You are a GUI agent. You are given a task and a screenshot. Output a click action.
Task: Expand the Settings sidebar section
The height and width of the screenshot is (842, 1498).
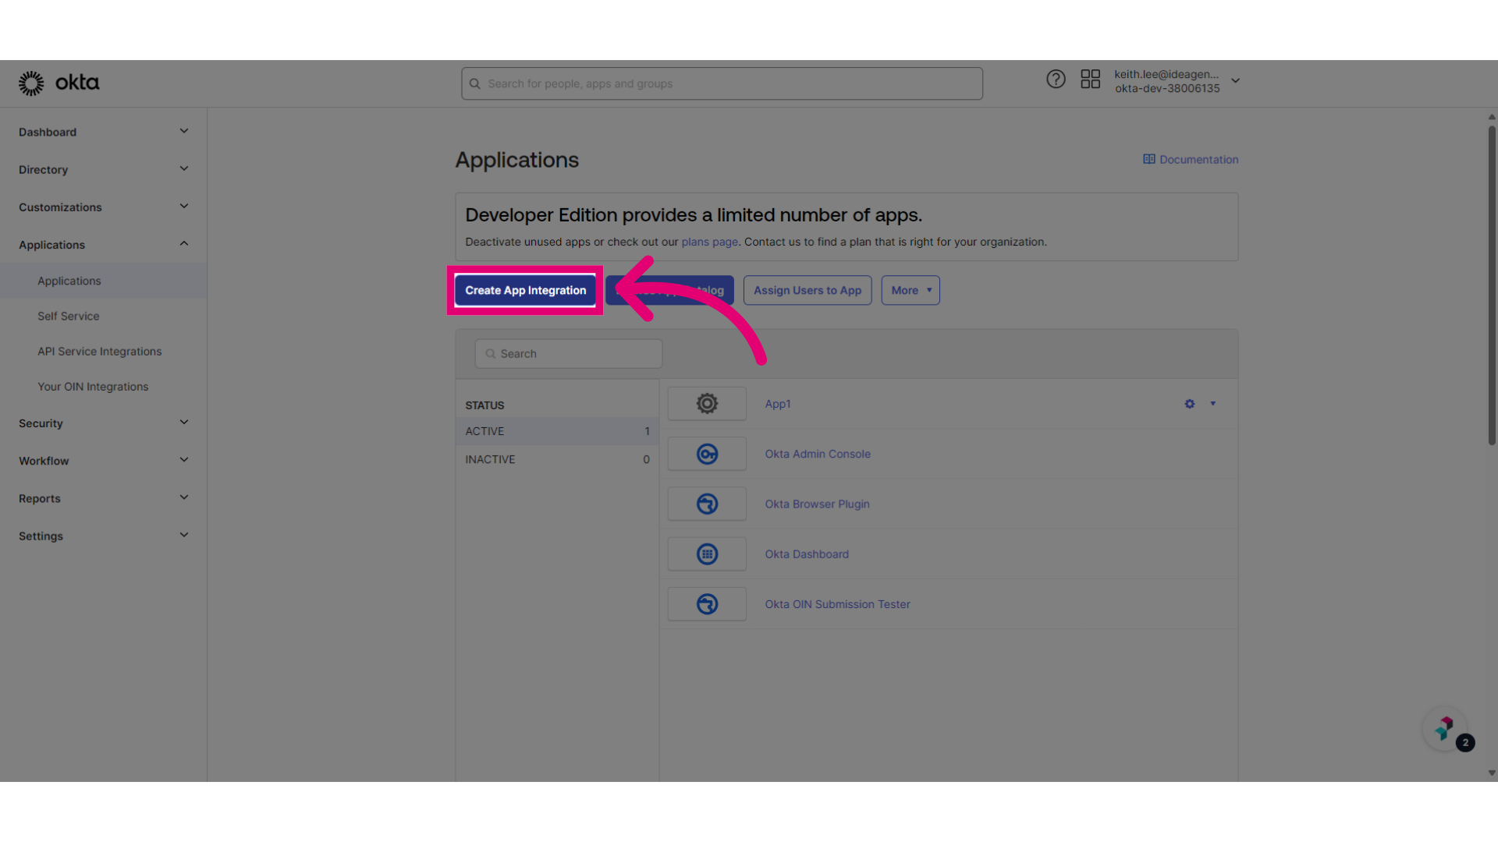(x=184, y=535)
